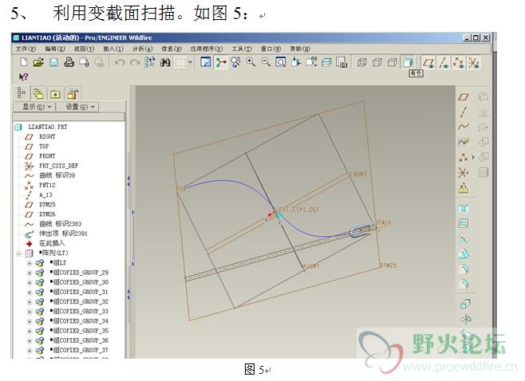Select PRT_CSYS_DEF in the model tree
This screenshot has width=525, height=381.
click(58, 166)
